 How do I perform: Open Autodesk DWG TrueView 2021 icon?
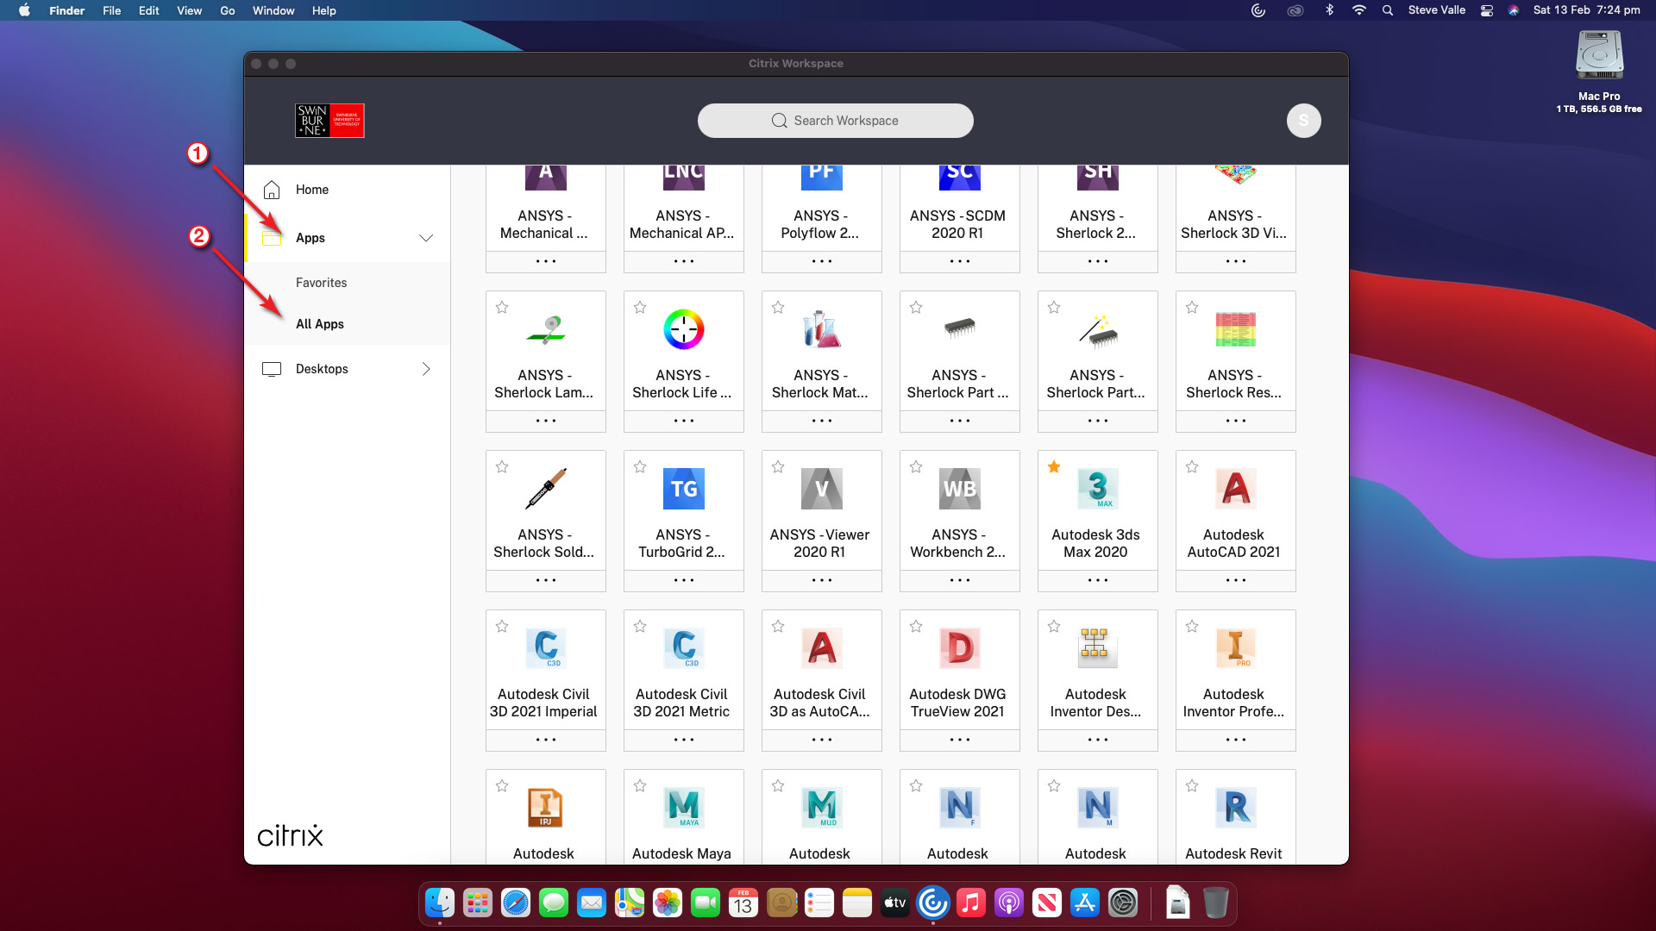click(x=959, y=648)
